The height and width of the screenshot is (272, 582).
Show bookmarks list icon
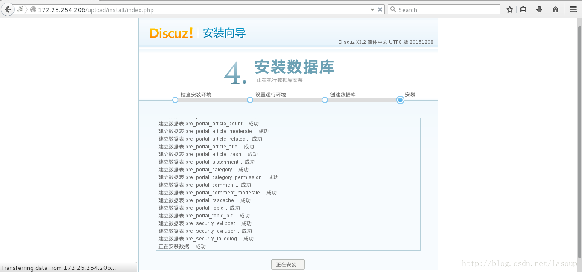523,9
